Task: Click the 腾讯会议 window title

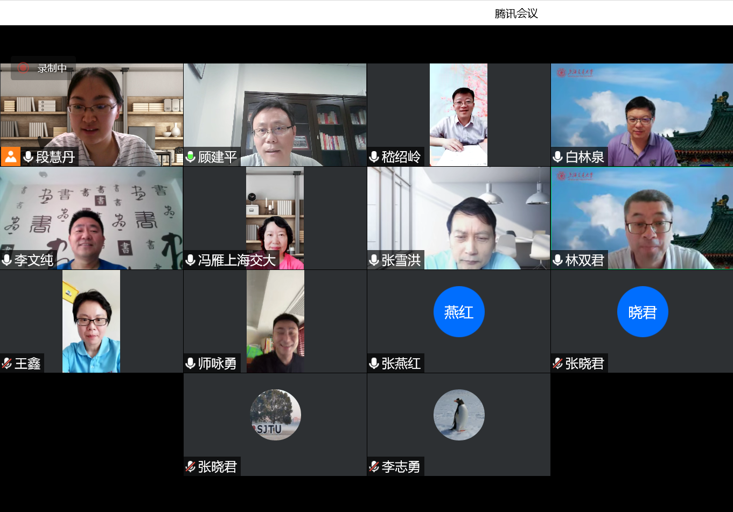Action: (x=516, y=13)
